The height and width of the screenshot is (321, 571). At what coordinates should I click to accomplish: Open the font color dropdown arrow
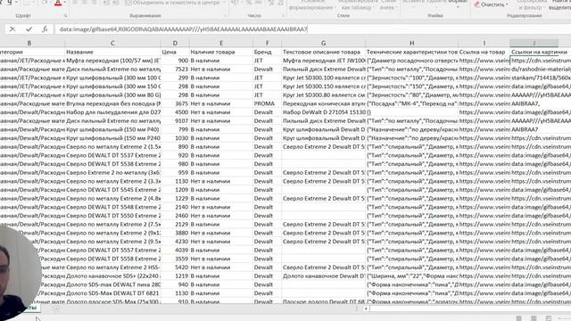(65, 3)
